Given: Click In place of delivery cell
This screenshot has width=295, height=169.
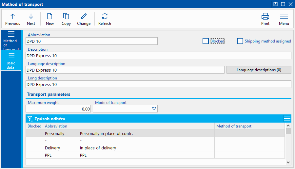Looking at the screenshot, I should pos(146,148).
